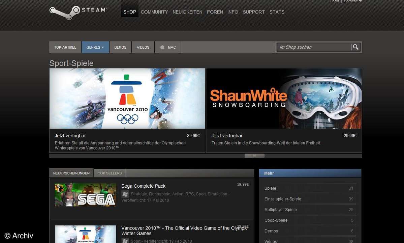Screen dimensions: 404x243
Task: Filter by Coop-Spiele
Action: (310, 220)
